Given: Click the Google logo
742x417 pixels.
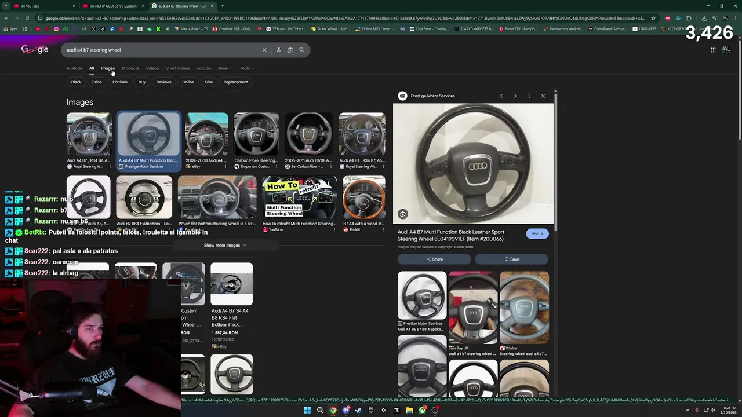Looking at the screenshot, I should click(34, 50).
